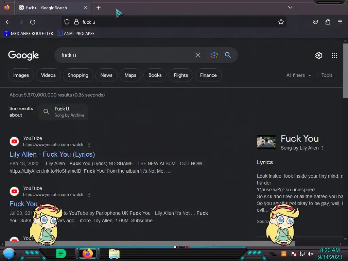The height and width of the screenshot is (261, 348).
Task: Open the taskbar clock showing 8:20 AM
Action: pyautogui.click(x=330, y=254)
